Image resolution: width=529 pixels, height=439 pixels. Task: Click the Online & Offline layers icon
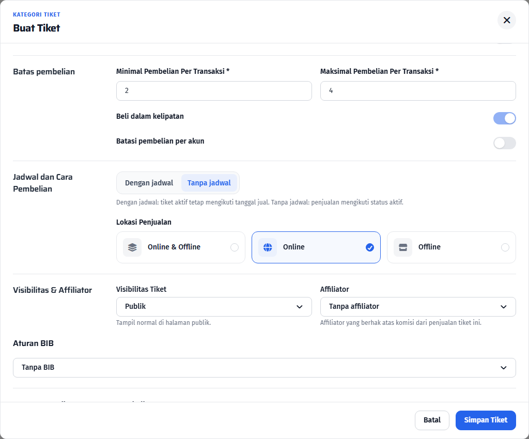[x=132, y=247]
